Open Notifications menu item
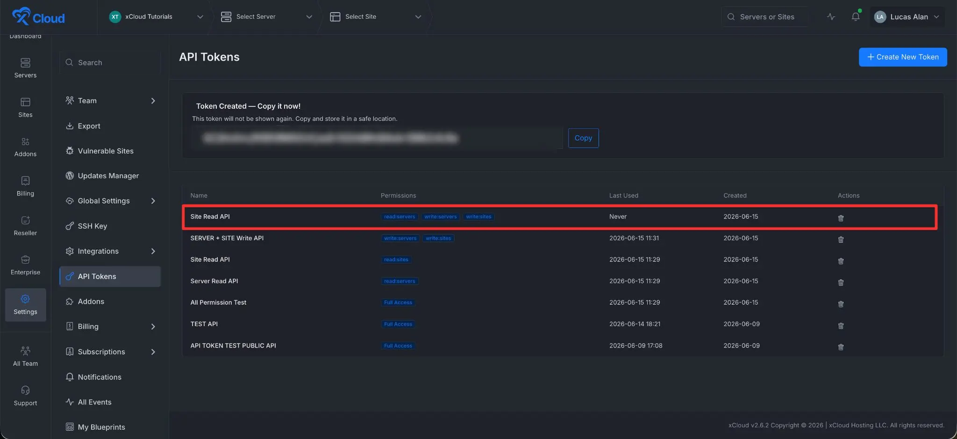Image resolution: width=957 pixels, height=439 pixels. (x=110, y=377)
